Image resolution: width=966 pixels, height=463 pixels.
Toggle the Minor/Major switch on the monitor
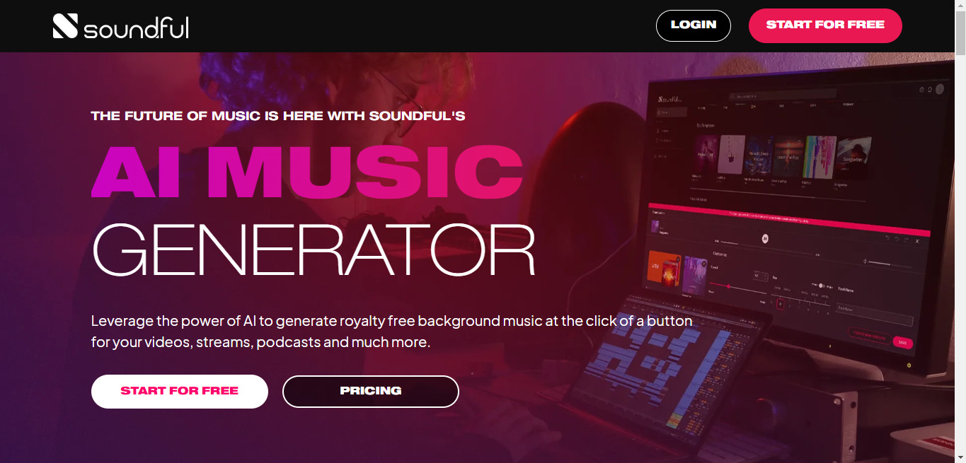click(x=822, y=286)
